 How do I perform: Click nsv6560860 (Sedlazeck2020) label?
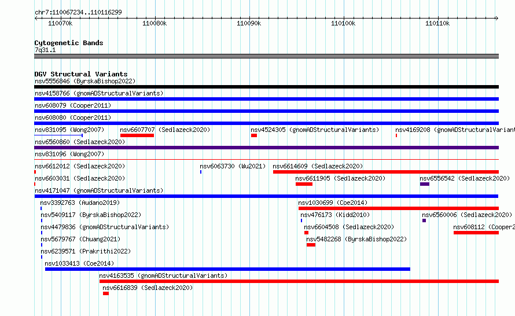click(80, 142)
